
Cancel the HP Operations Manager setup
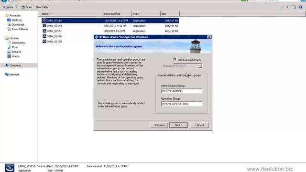click(199, 125)
